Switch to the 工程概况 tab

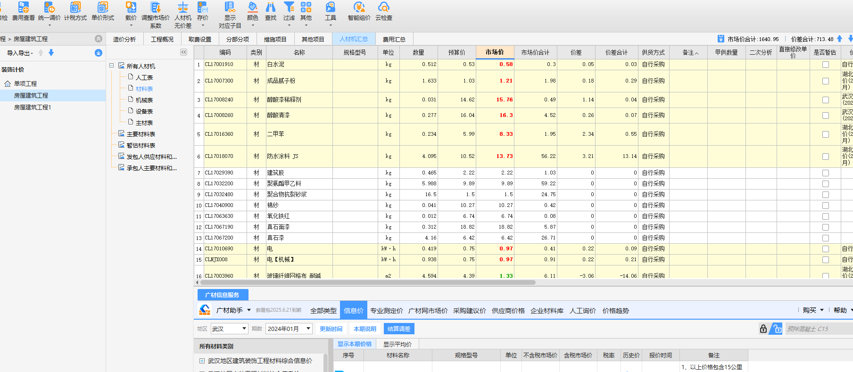162,39
